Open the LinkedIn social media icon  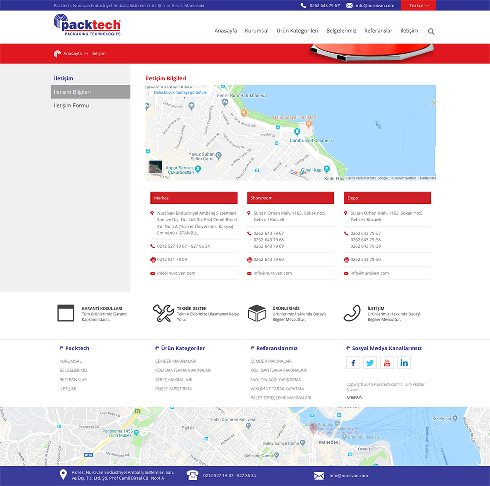[404, 363]
